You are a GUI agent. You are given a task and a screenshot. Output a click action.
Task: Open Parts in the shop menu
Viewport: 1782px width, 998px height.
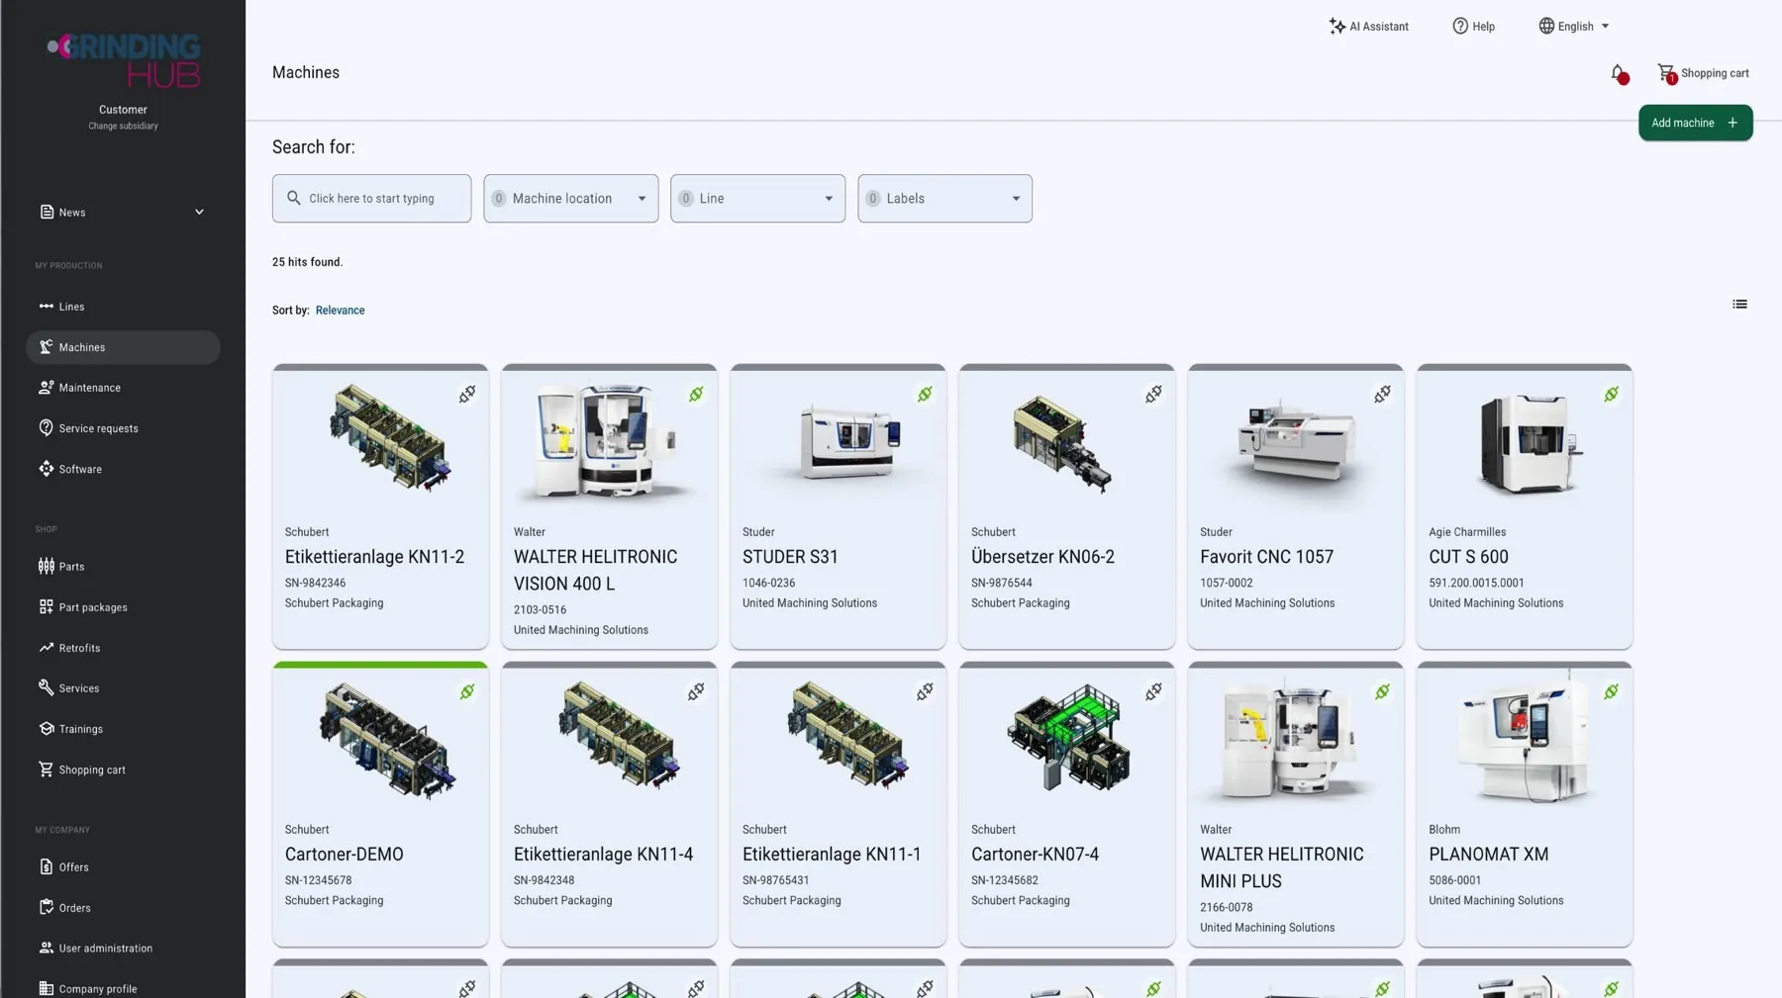[x=123, y=567]
